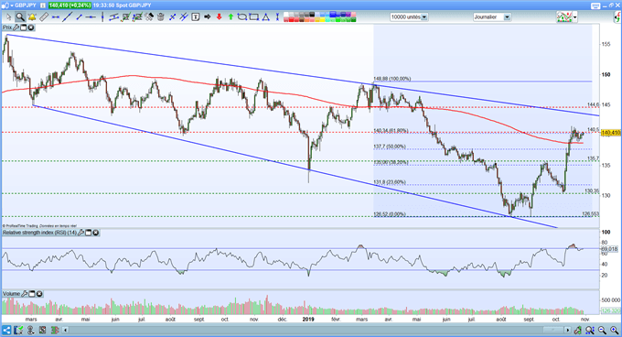Image resolution: width=622 pixels, height=337 pixels.
Task: Select the triangle drawing tool
Action: 265,17
